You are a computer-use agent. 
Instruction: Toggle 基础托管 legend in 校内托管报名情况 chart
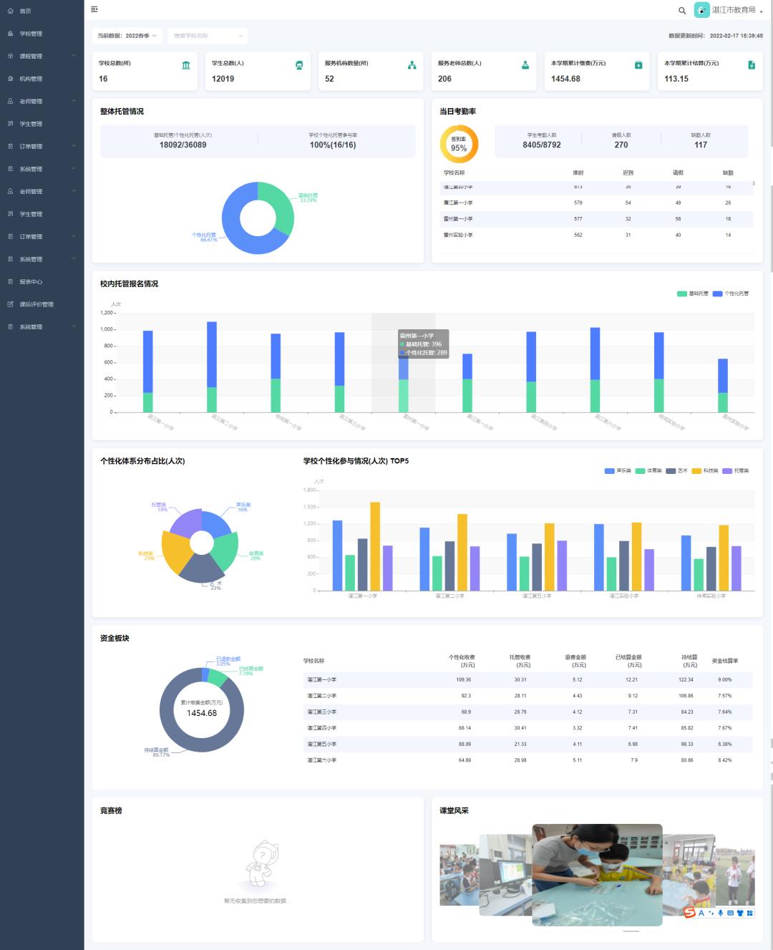692,294
